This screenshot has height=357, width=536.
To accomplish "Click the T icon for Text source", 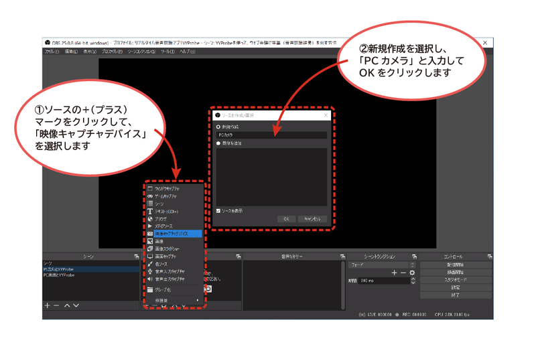I will click(x=150, y=212).
